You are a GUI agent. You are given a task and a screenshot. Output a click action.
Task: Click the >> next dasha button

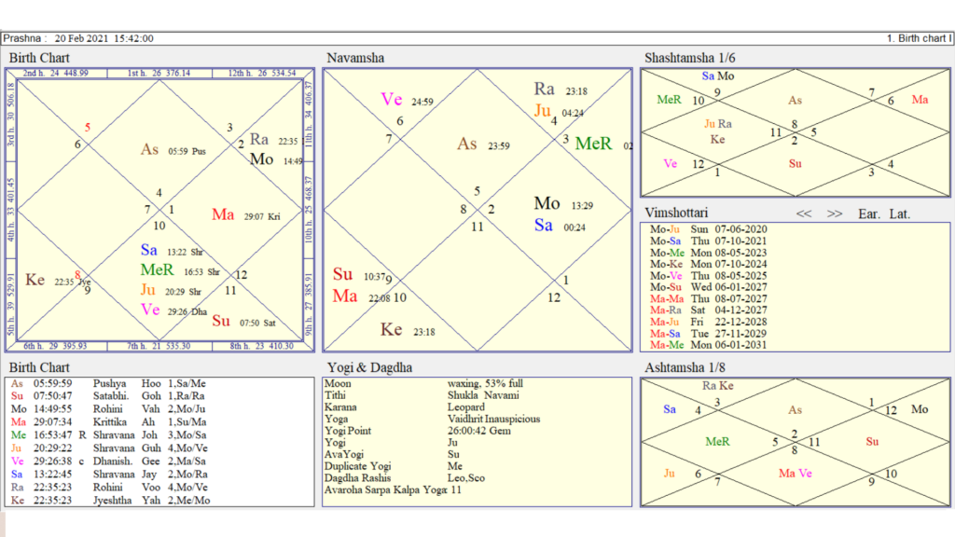[x=835, y=213]
